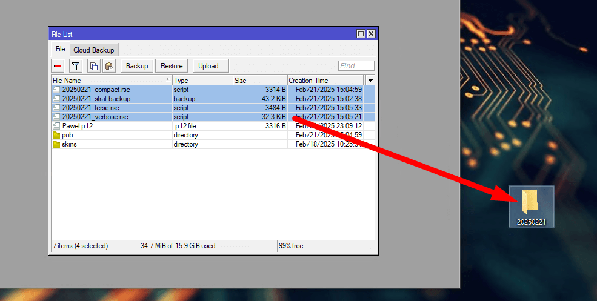The width and height of the screenshot is (597, 301).
Task: Click '34.7 MiB of 15.9 GiB used' status
Action: coord(178,246)
